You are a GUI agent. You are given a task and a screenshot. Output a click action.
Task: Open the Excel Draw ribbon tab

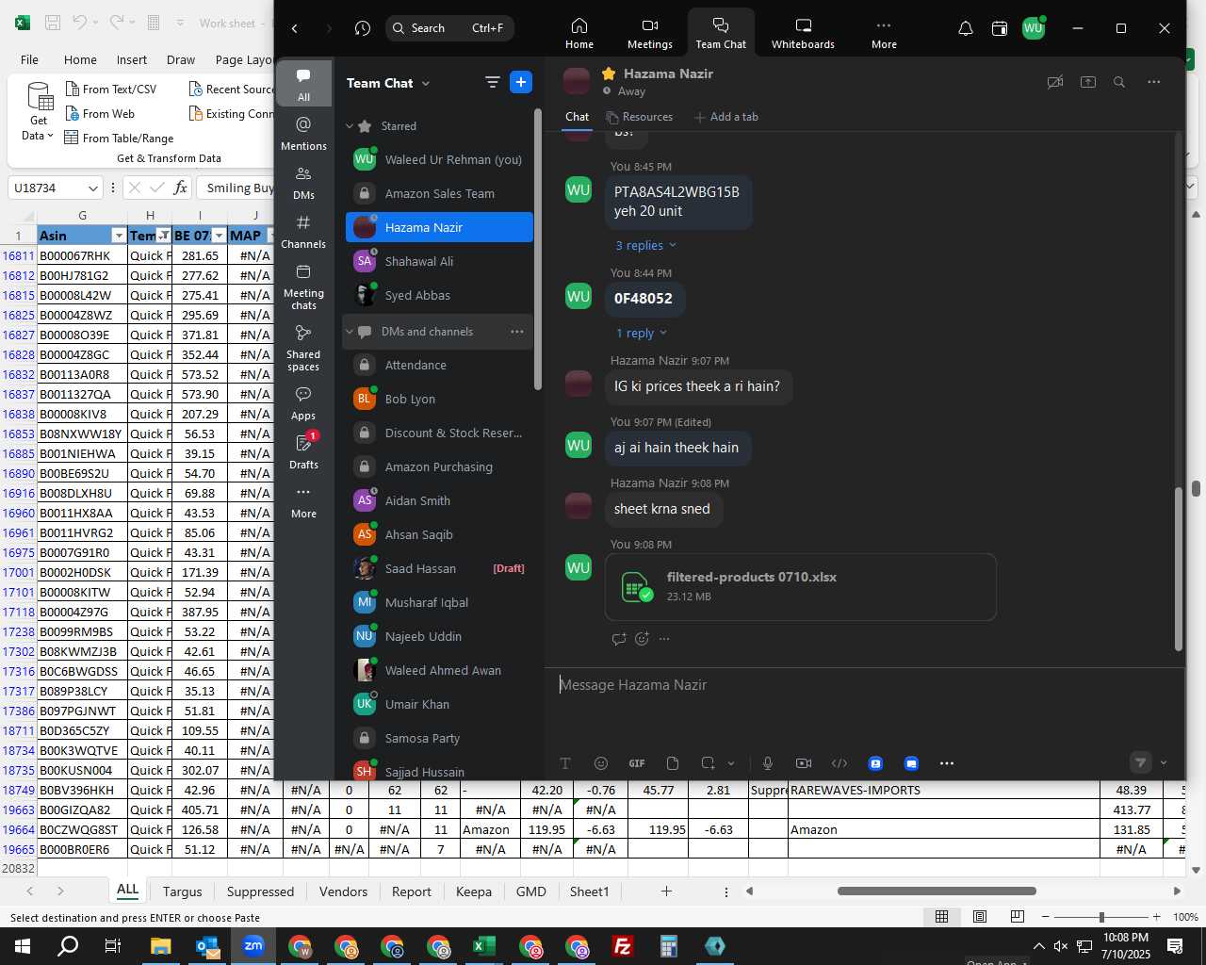tap(181, 59)
